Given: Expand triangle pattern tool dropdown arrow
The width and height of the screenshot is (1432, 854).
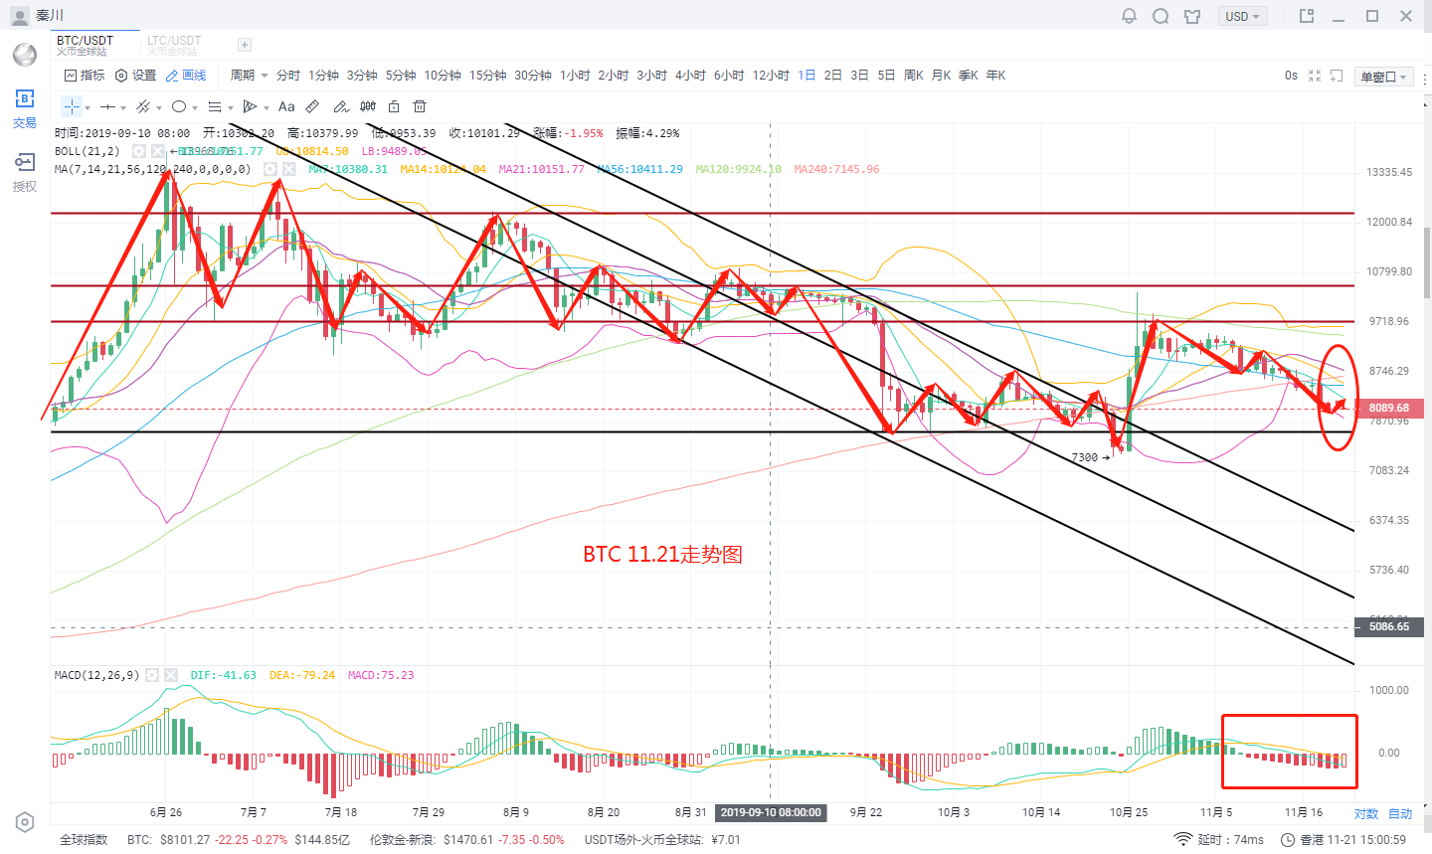Looking at the screenshot, I should 267,107.
